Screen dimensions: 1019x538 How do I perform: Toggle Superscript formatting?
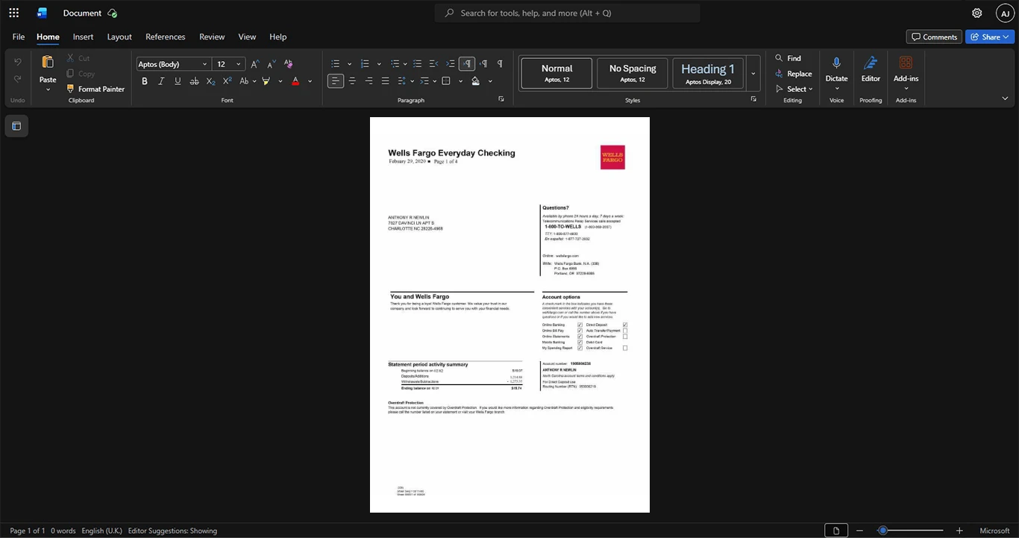[227, 81]
